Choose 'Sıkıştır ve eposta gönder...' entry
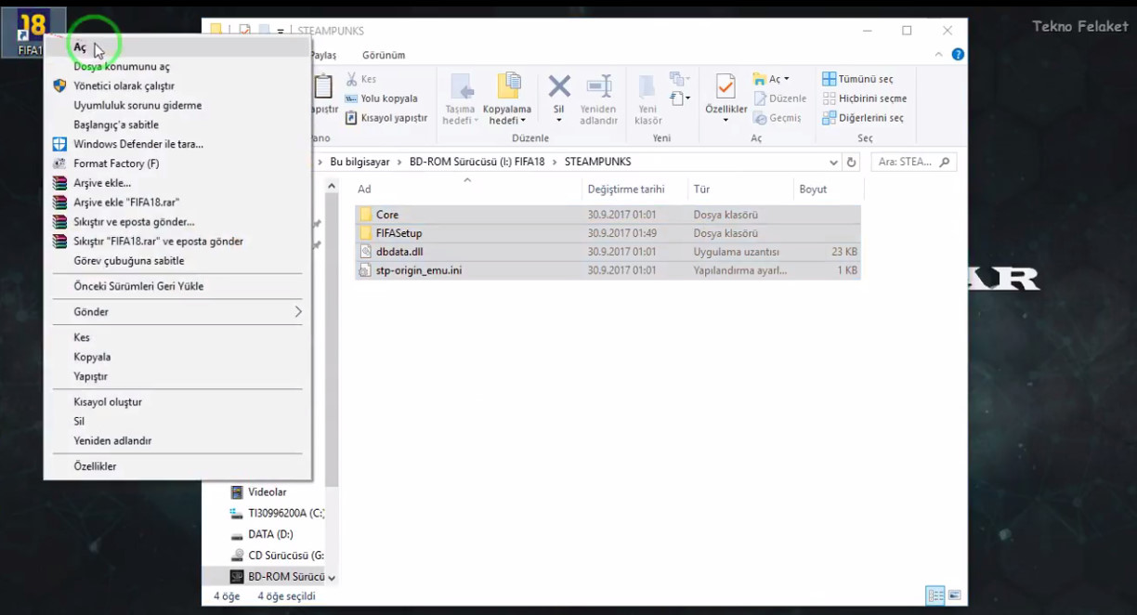1137x615 pixels. click(177, 222)
